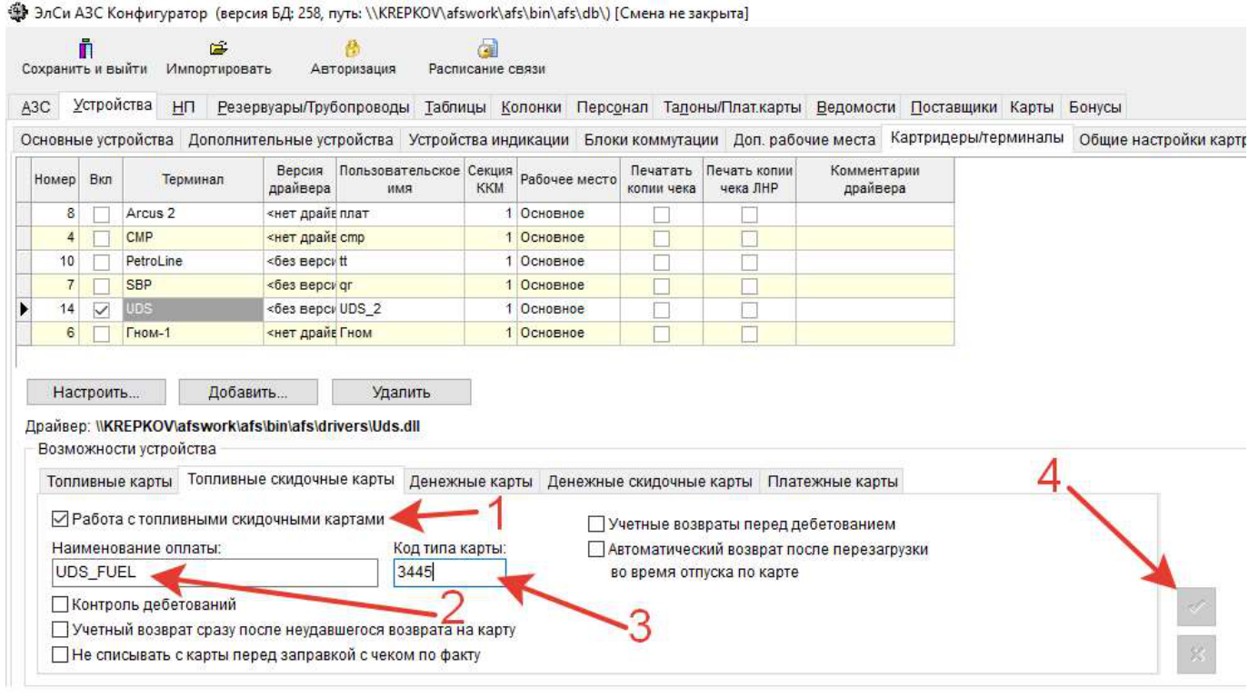Click the Удалить button
The image size is (1249, 698).
[401, 393]
